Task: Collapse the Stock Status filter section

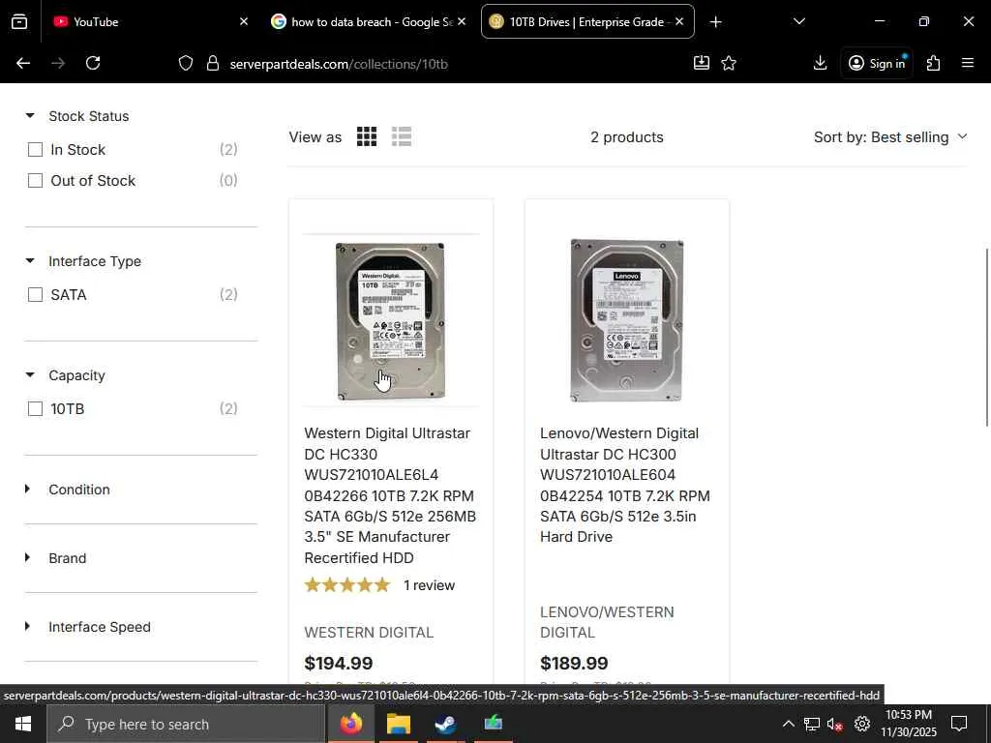Action: point(30,116)
